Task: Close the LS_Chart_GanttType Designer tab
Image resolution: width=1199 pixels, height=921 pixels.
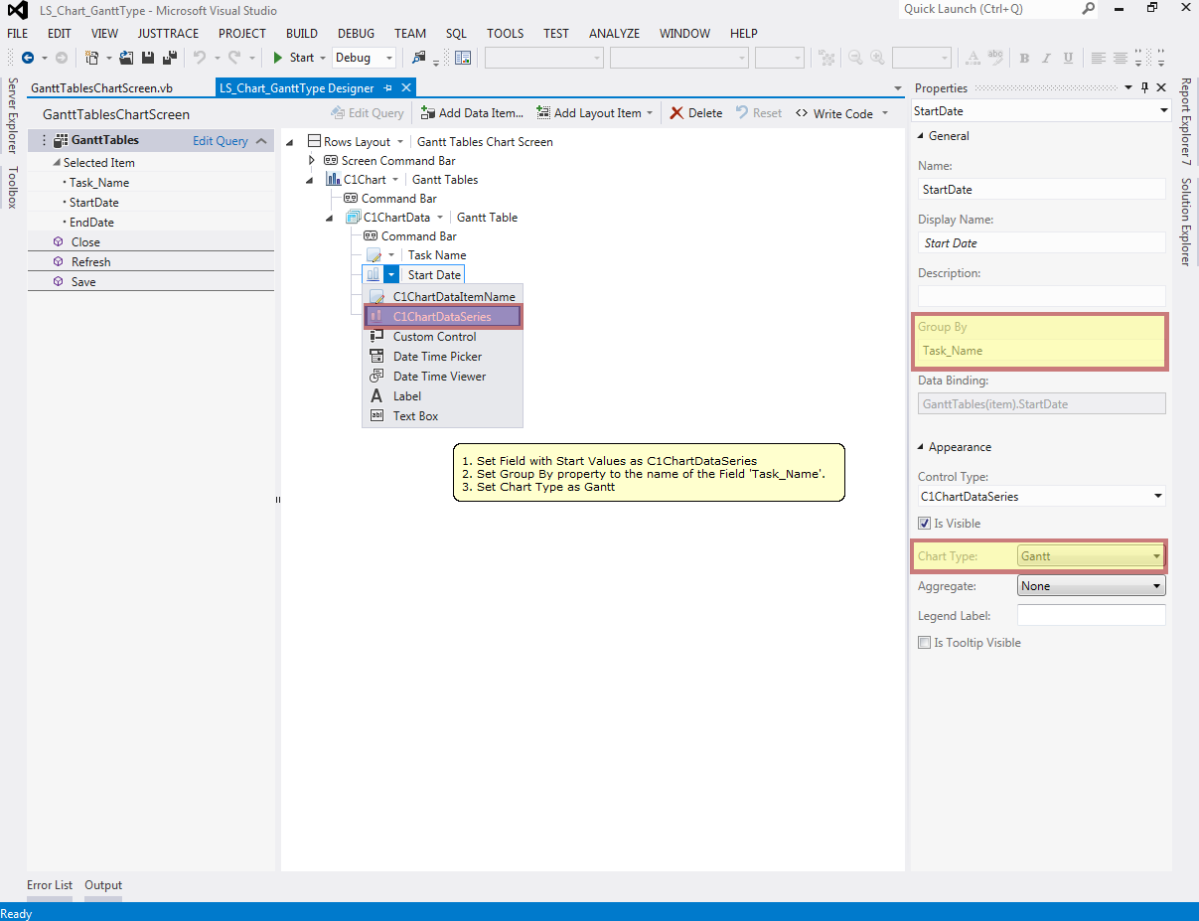Action: [405, 88]
